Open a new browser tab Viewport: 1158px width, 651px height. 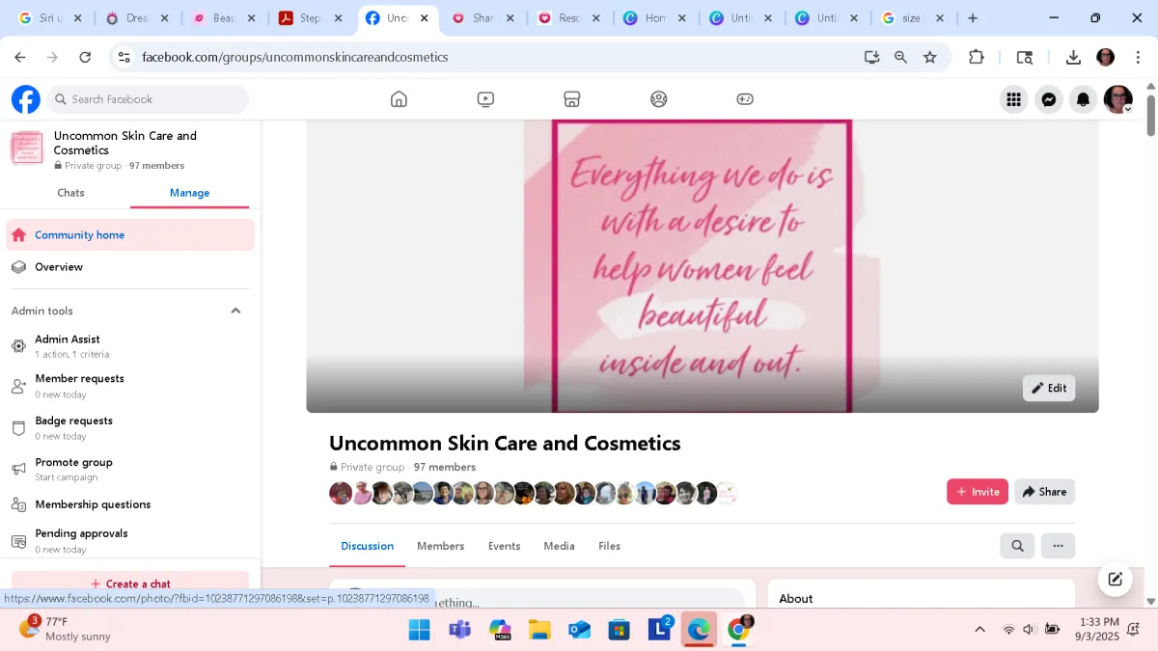point(973,18)
